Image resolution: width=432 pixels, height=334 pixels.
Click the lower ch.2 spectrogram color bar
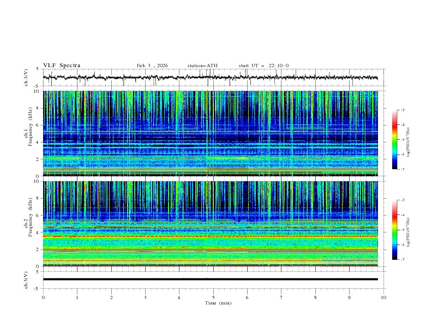pos(395,230)
